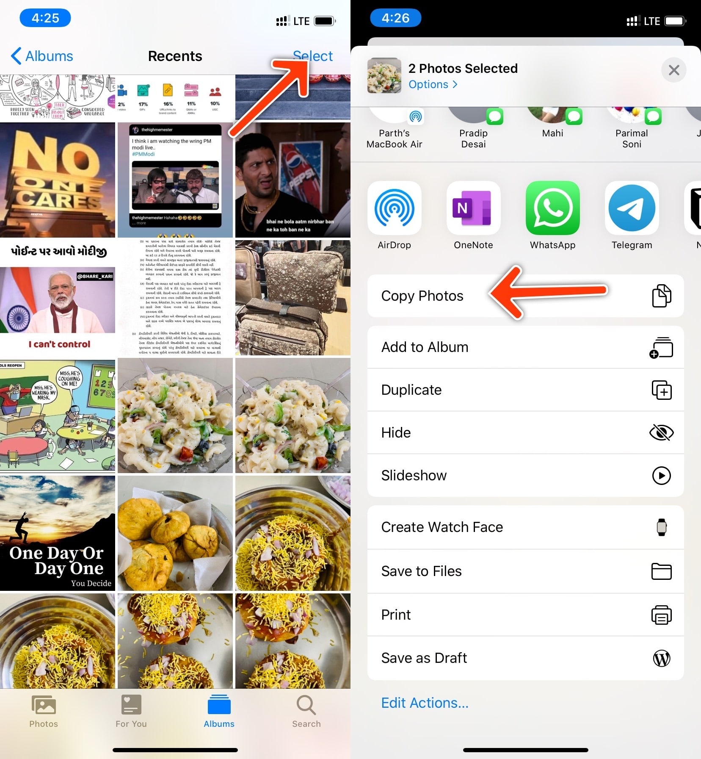This screenshot has height=759, width=701.
Task: Tap the printer icon beside Print
Action: coord(662,615)
